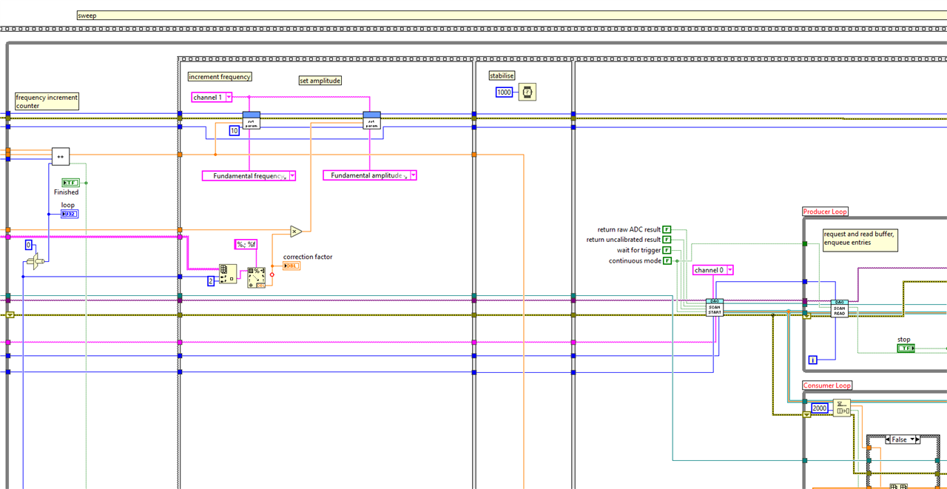Image resolution: width=947 pixels, height=489 pixels.
Task: Select the stabilise wait timer icon
Action: [x=528, y=92]
